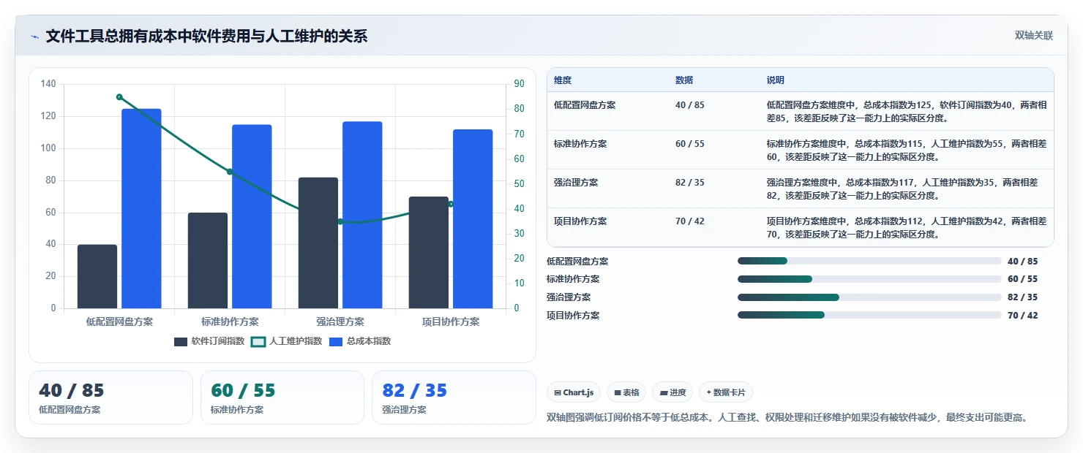The width and height of the screenshot is (1083, 453).
Task: Click the dark 软件订阅 bar for 项目协作方案
Action: click(429, 252)
